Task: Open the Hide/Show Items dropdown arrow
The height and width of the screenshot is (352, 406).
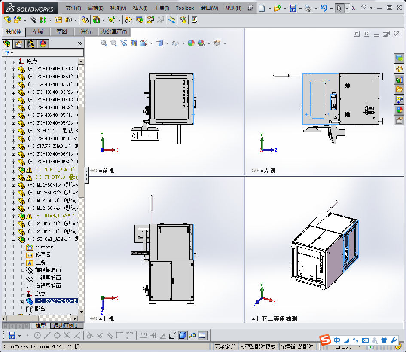Action: [x=183, y=43]
